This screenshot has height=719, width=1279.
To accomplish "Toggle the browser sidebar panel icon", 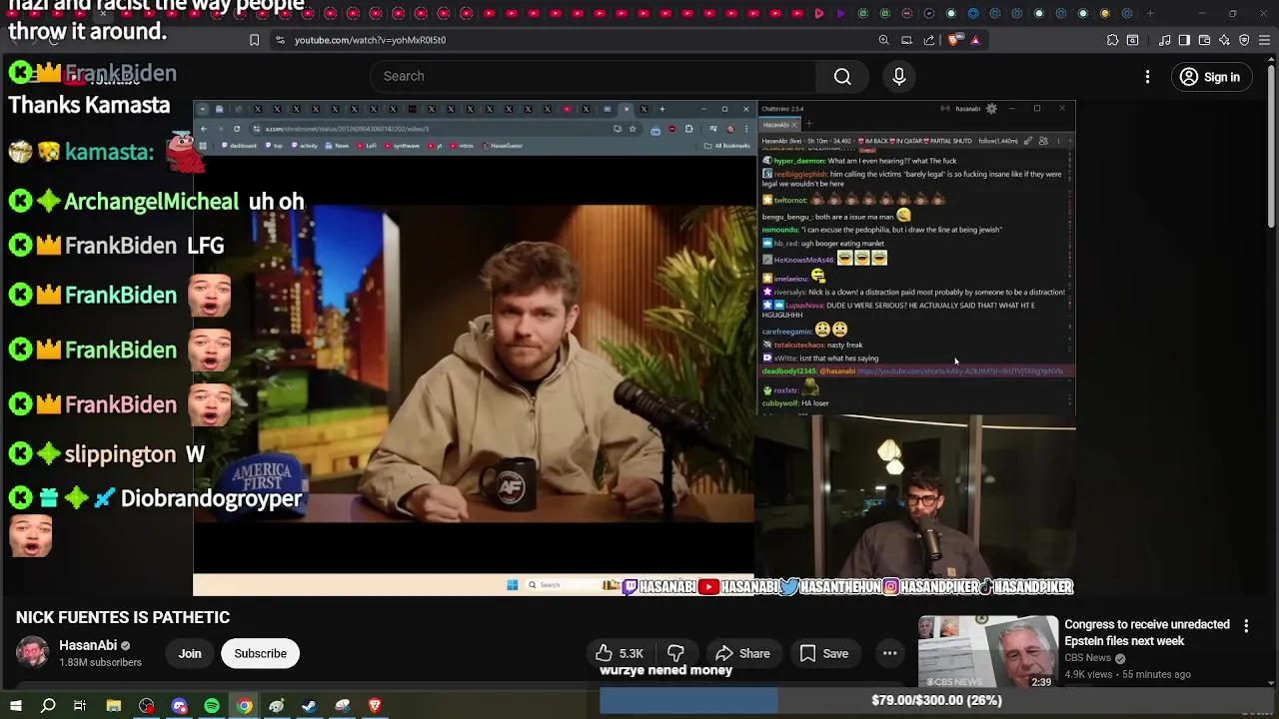I will pyautogui.click(x=1184, y=40).
